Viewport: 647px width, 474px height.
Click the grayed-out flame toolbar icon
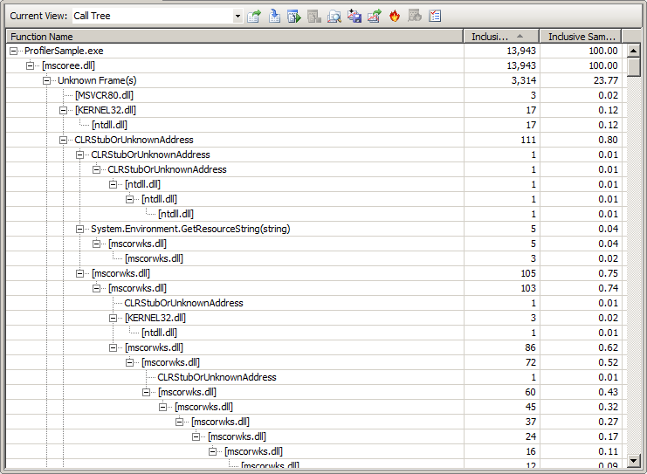tap(415, 16)
